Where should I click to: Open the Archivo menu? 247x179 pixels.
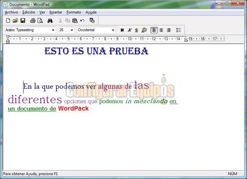(11, 12)
